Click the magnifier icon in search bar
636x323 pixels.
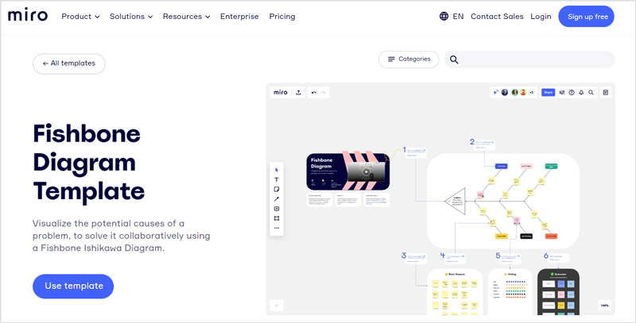[x=454, y=60]
